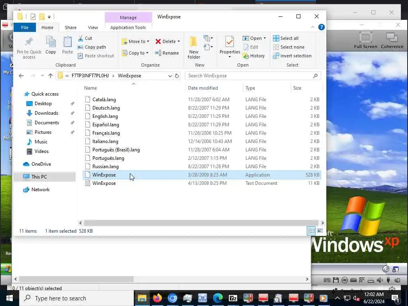Click the Paste clipboard icon
This screenshot has width=408, height=306.
click(x=67, y=41)
